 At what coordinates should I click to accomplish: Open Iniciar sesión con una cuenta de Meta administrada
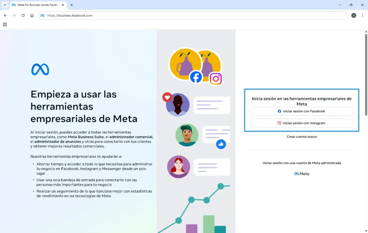(x=302, y=163)
